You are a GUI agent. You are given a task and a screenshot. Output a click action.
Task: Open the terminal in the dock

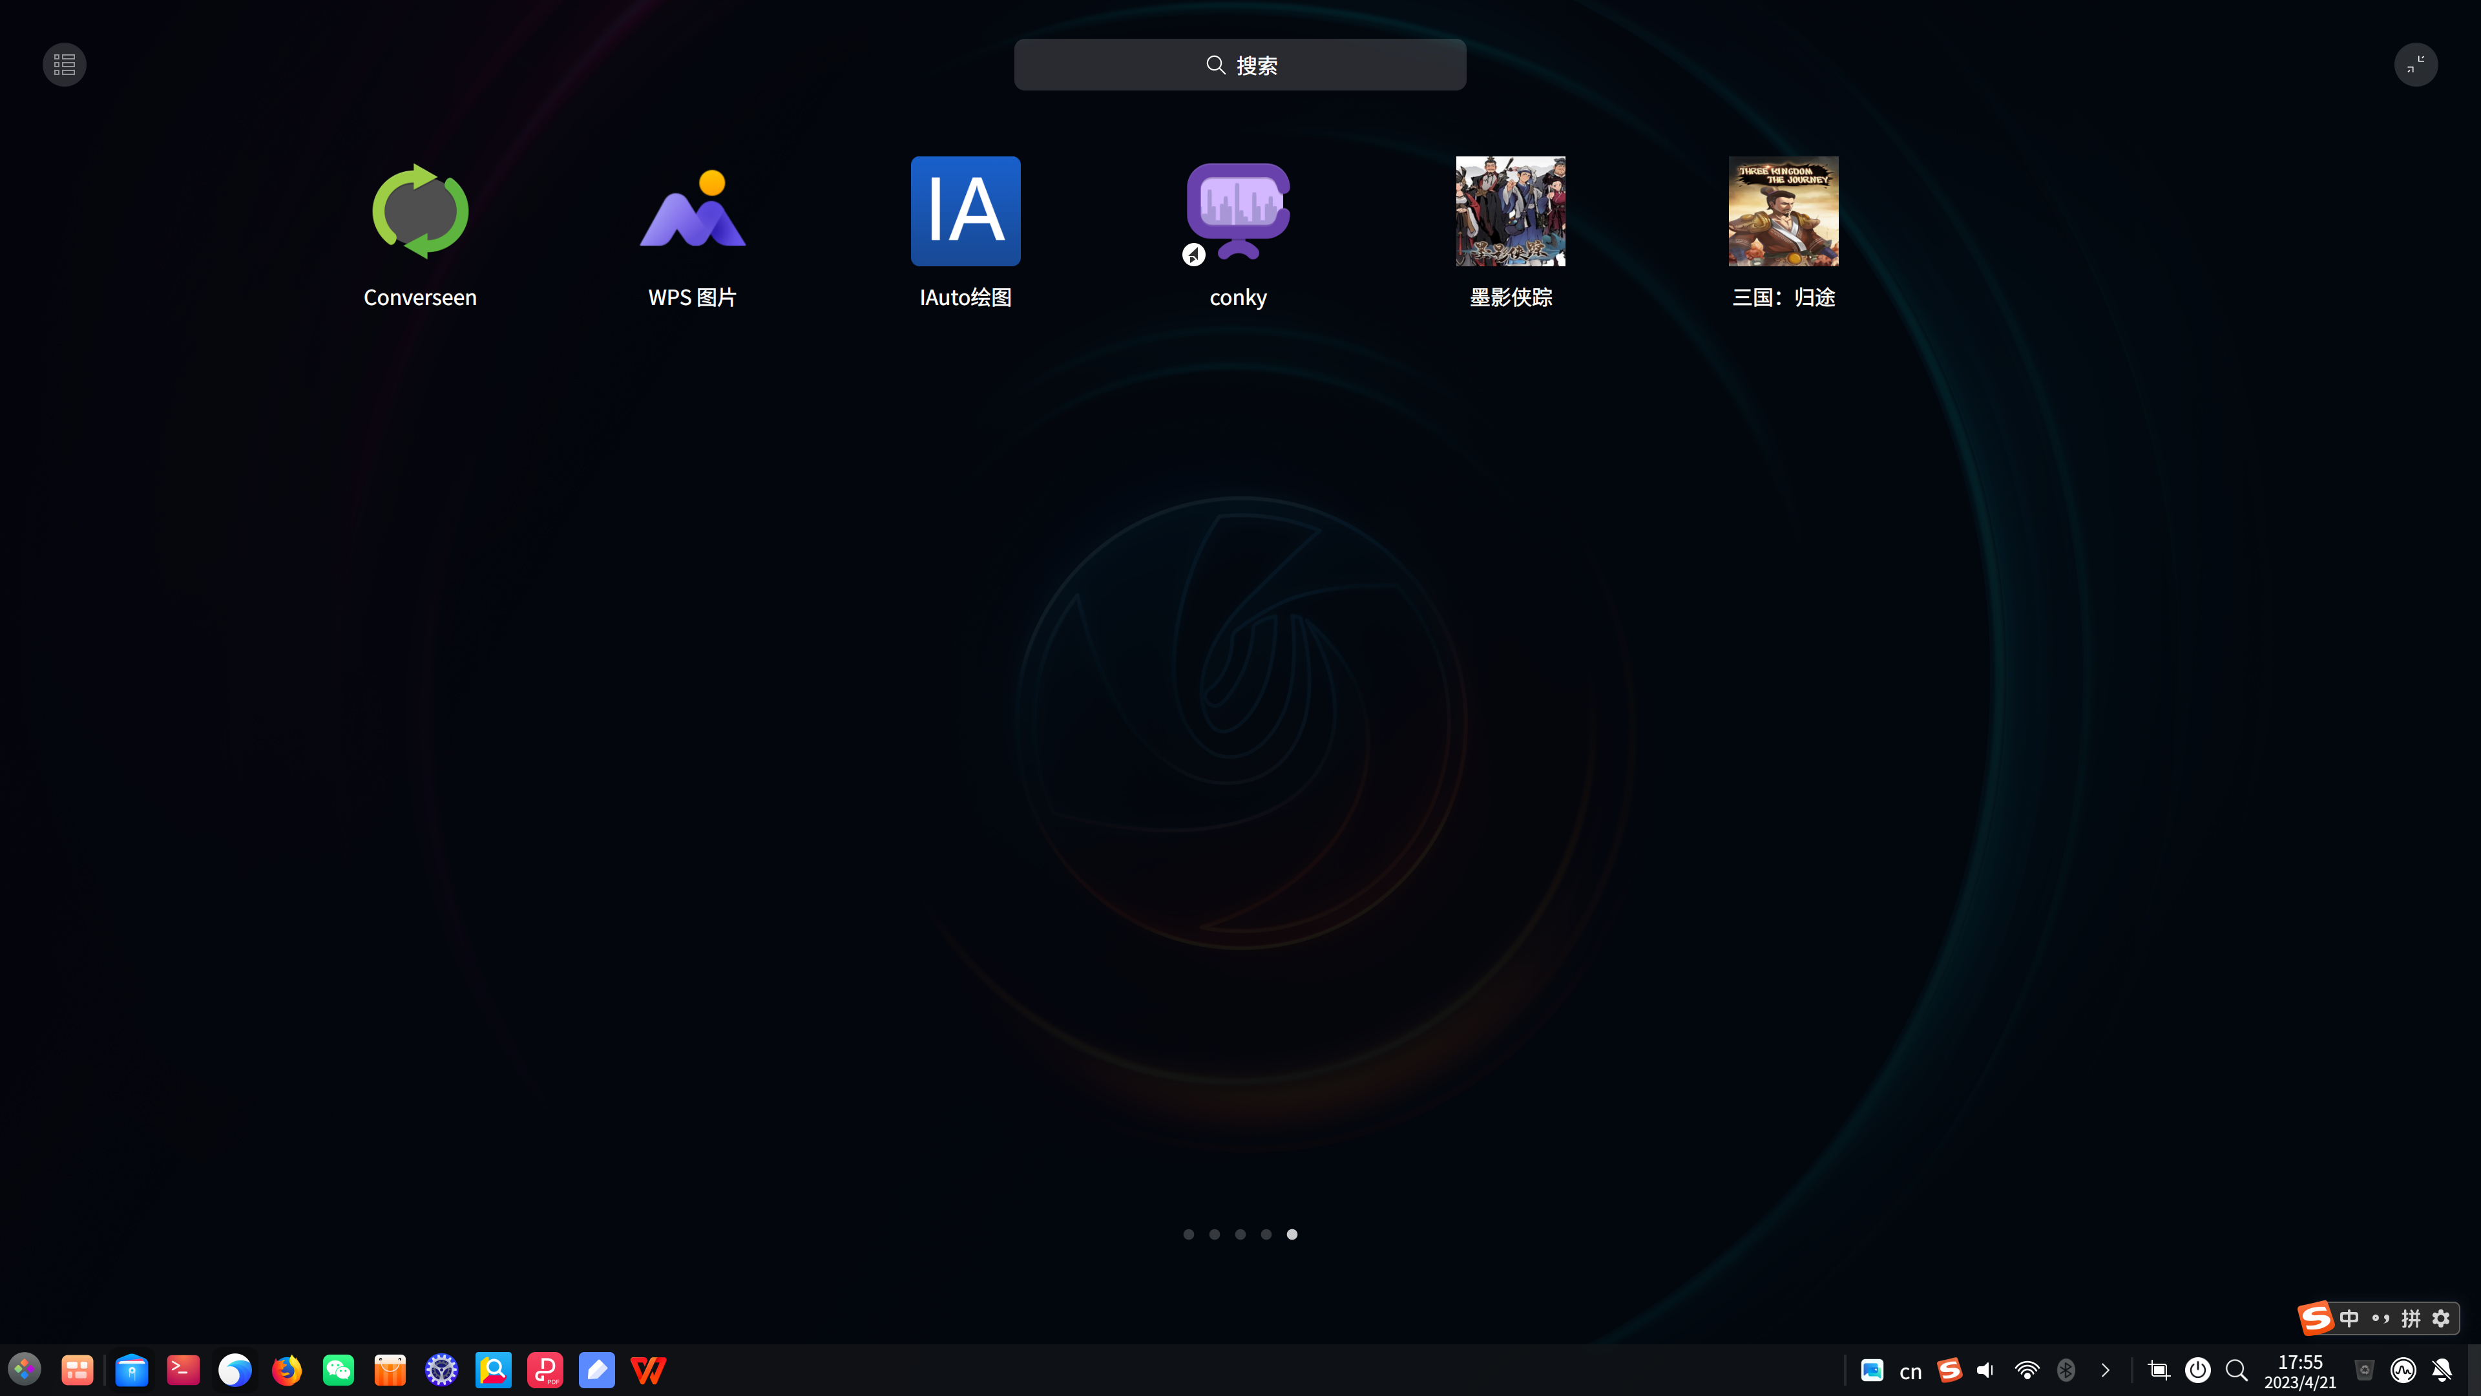point(183,1370)
